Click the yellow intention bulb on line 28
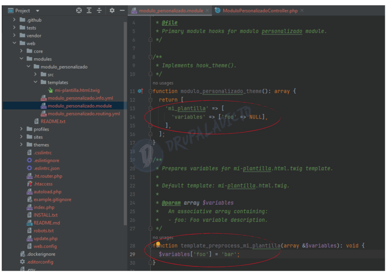The image size is (386, 275). [158, 243]
